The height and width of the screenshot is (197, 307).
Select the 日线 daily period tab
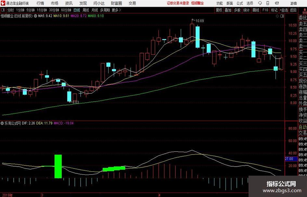pyautogui.click(x=77, y=10)
